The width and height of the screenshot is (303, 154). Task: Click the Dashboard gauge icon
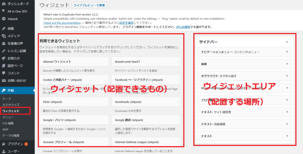[4, 4]
